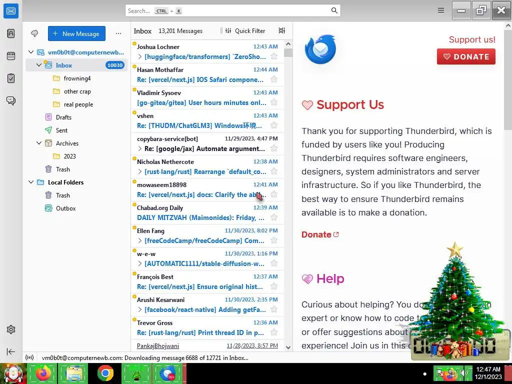512x384 pixels.
Task: Click the New Message button
Action: 76,33
